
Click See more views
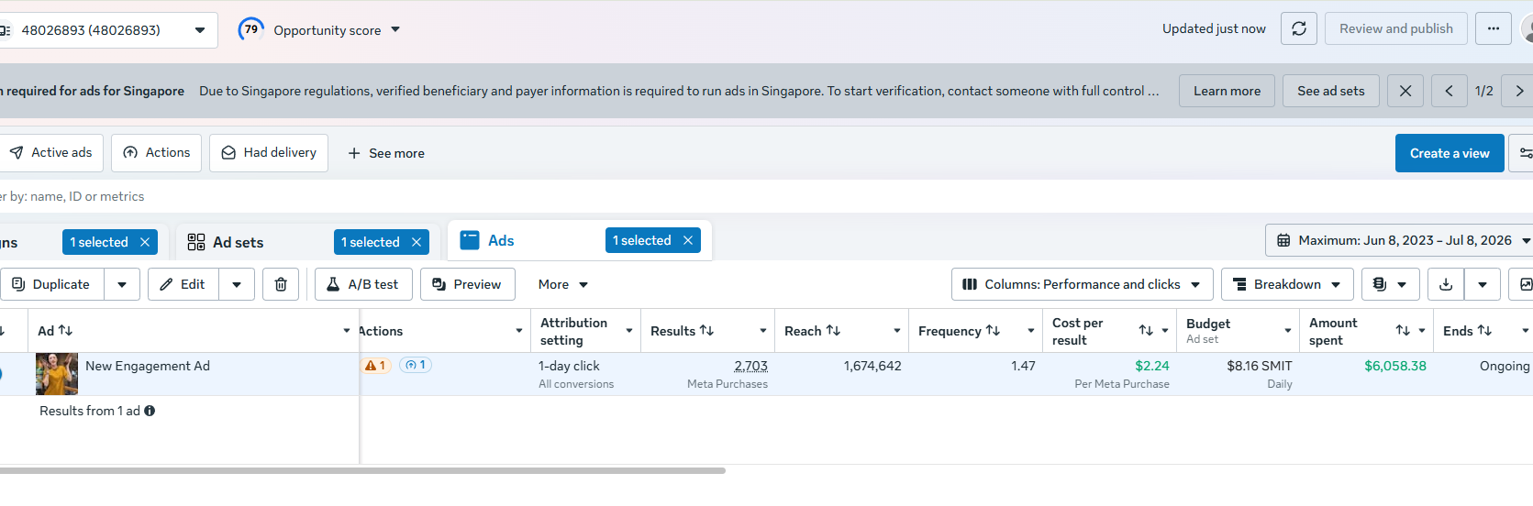(x=386, y=153)
